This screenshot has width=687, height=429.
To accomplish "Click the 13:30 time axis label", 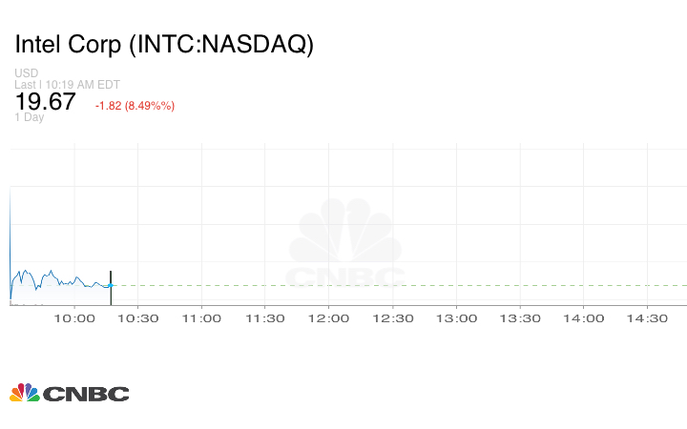I will (x=520, y=318).
